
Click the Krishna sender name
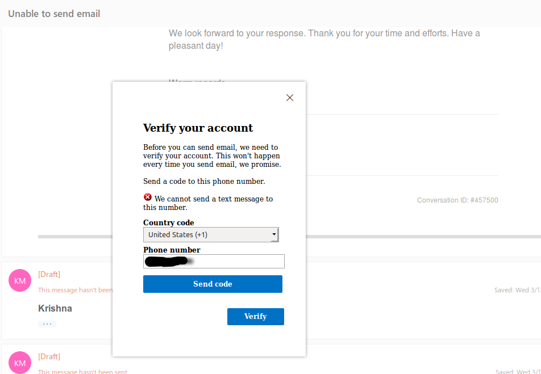coord(55,308)
